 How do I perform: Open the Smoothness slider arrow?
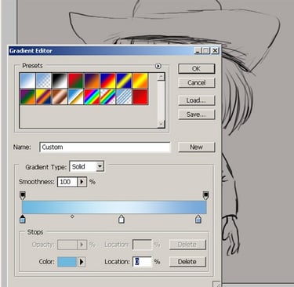82,182
